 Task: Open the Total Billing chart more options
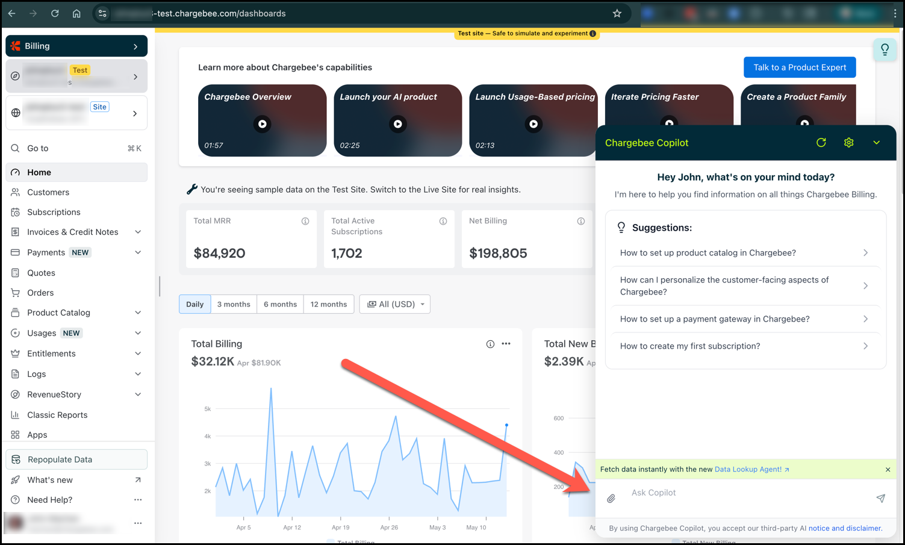click(x=506, y=344)
